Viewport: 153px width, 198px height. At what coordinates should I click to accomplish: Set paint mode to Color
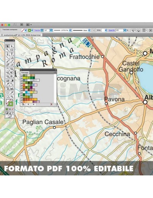click(7, 109)
